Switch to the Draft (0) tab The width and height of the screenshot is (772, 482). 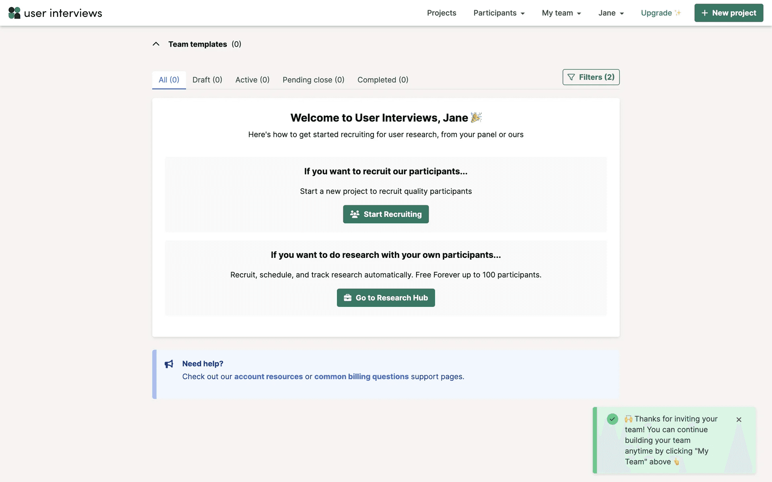[x=207, y=80]
